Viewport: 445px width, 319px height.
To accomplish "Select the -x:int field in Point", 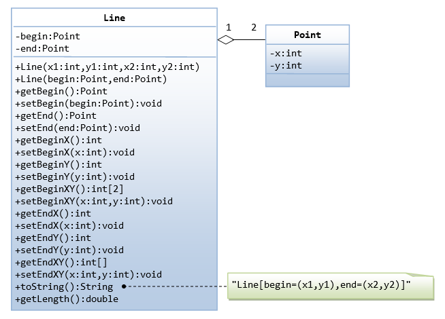I will click(286, 54).
